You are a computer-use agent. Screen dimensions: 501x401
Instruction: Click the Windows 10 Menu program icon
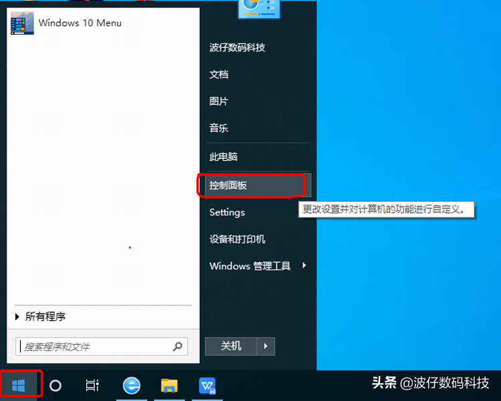[x=22, y=23]
